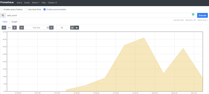Click the green Grammarly icon in query box

pos(193,14)
